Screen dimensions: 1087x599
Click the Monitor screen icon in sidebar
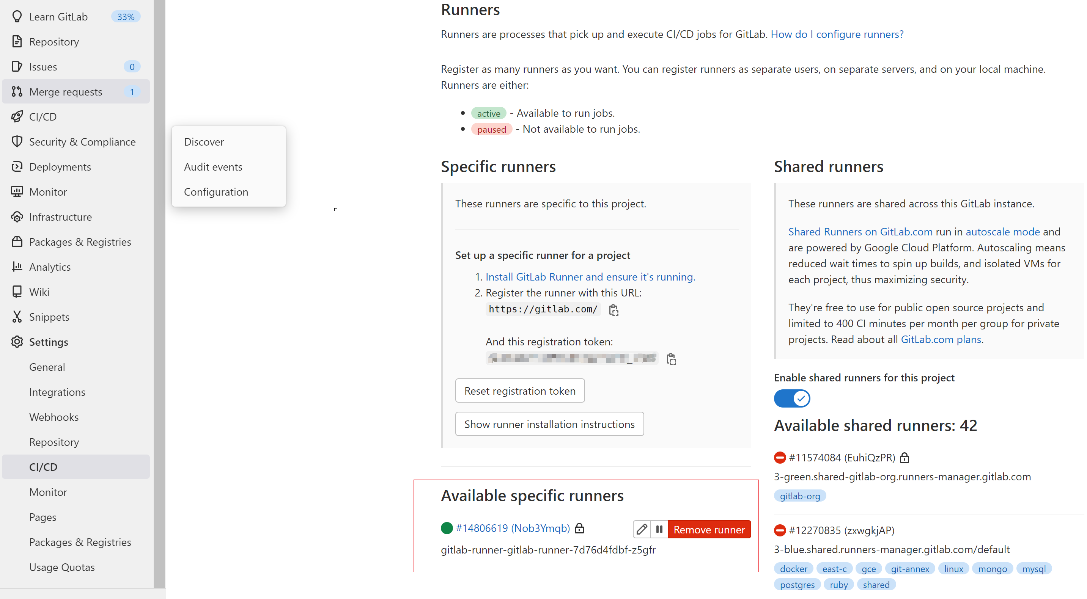click(x=17, y=191)
